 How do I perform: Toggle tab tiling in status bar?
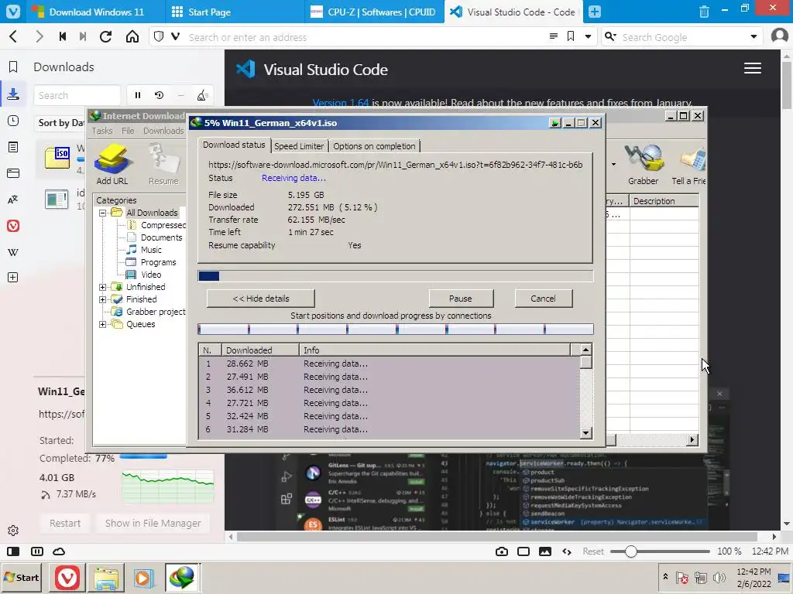[37, 551]
